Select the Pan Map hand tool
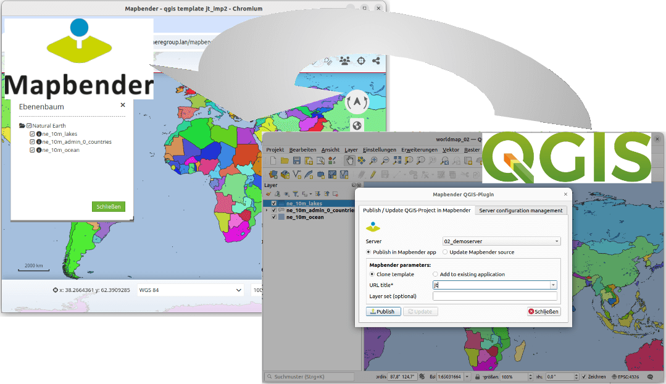 click(x=349, y=161)
